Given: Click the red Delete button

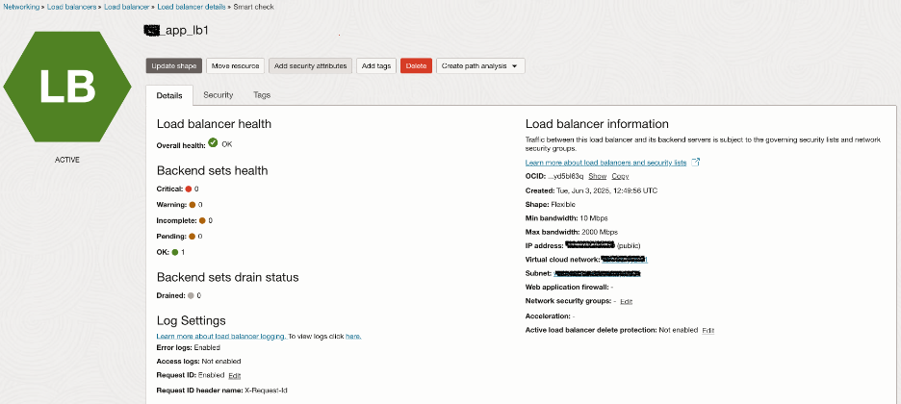Looking at the screenshot, I should tap(416, 66).
